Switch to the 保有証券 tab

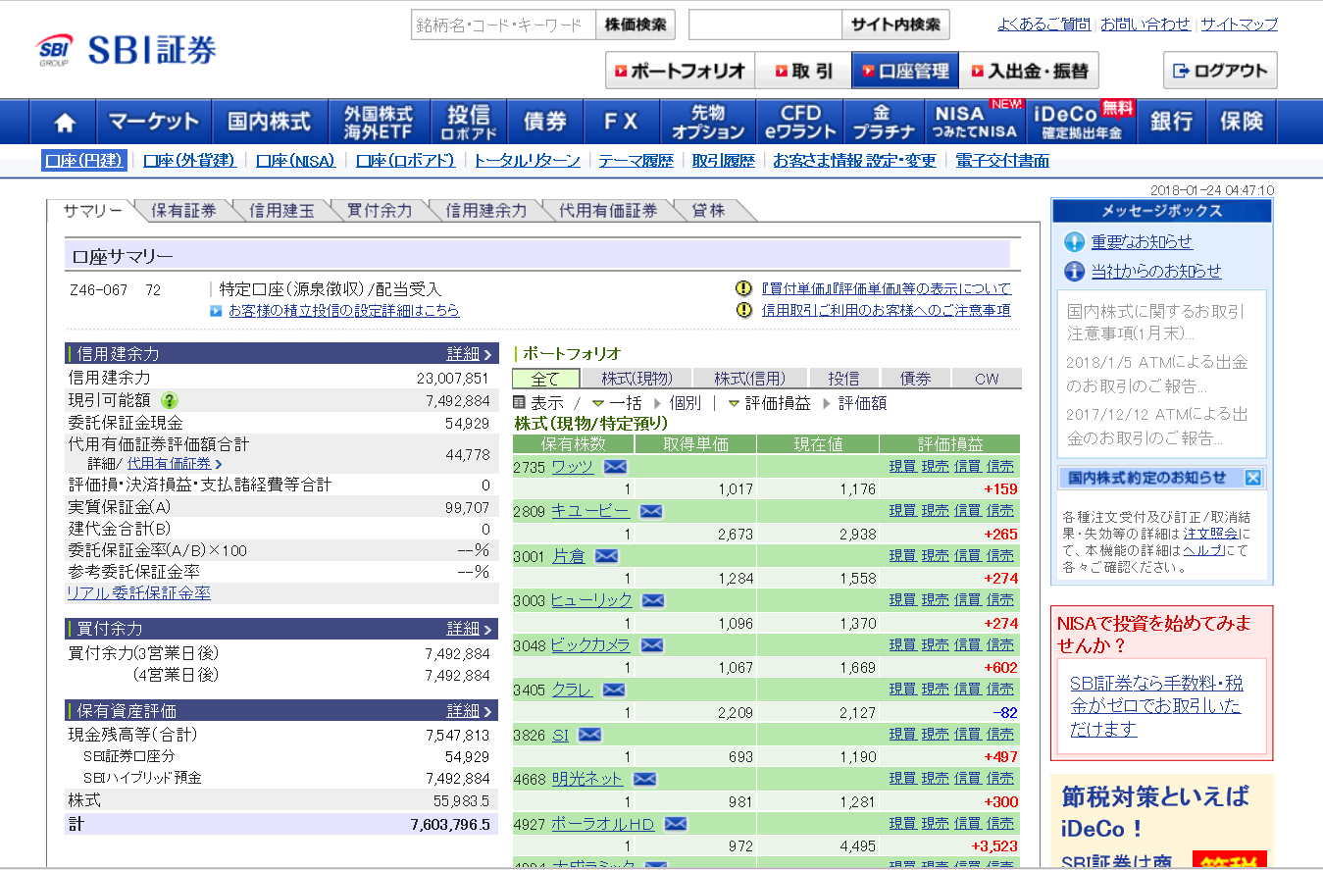point(183,210)
